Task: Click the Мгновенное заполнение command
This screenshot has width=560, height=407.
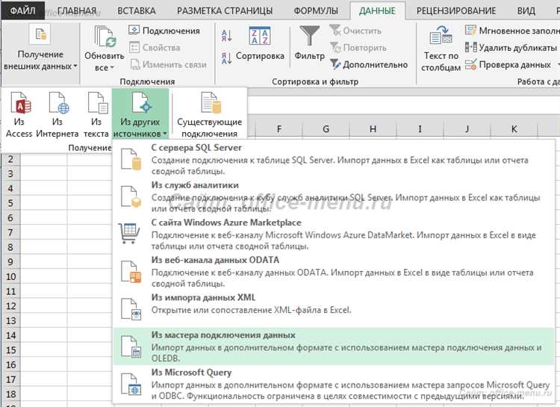Action: [x=512, y=31]
